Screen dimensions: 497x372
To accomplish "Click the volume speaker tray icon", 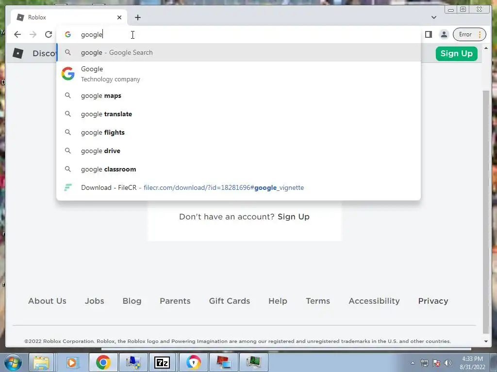I will (448, 363).
